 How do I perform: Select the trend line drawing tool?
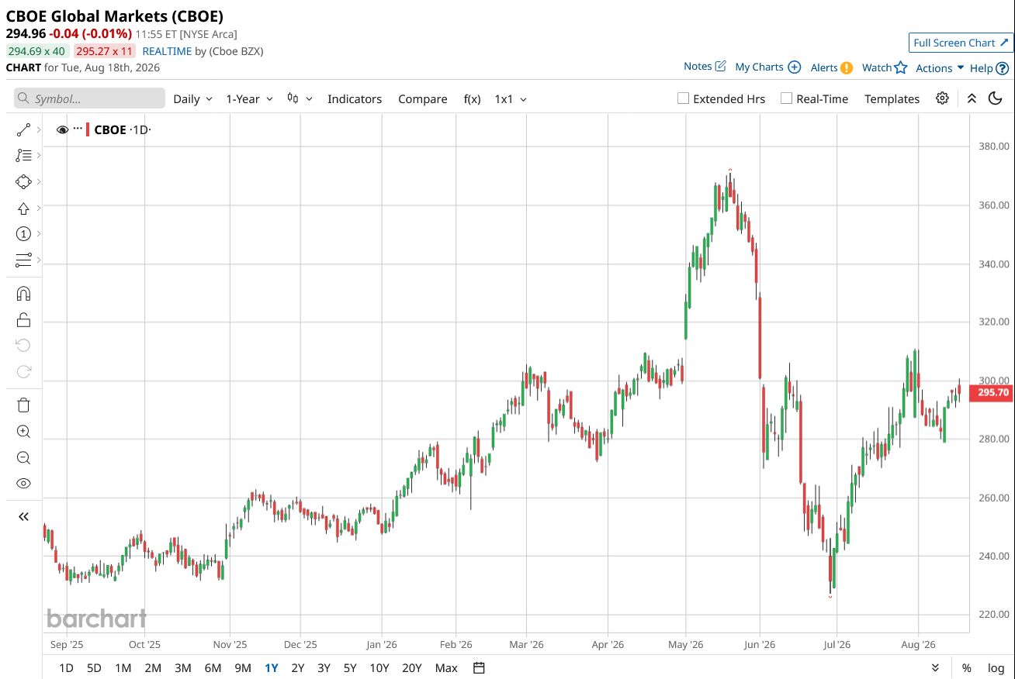point(23,130)
